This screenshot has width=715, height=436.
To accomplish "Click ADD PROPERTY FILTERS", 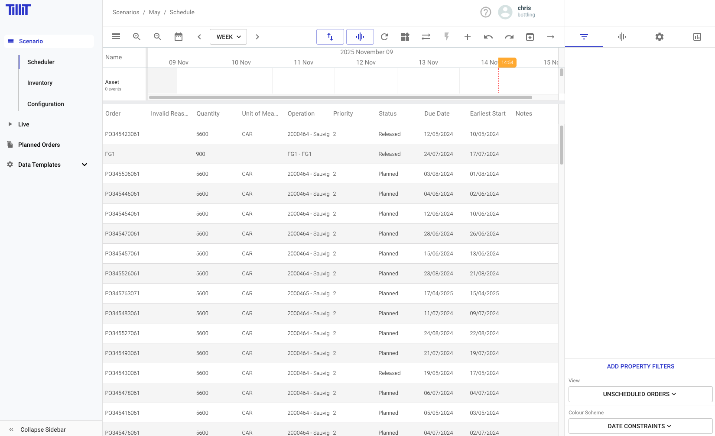I will point(640,366).
